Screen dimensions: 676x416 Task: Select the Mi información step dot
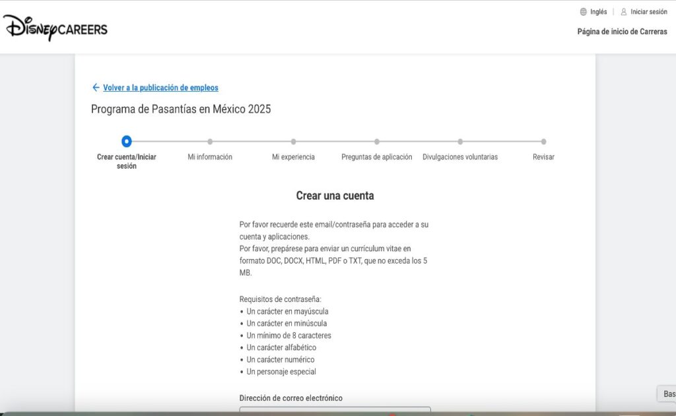tap(210, 141)
